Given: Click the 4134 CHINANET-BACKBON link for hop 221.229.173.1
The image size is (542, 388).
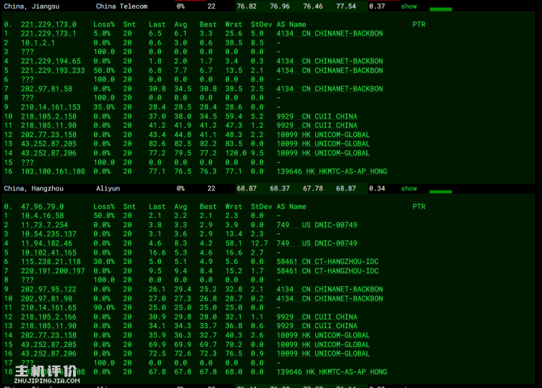Looking at the screenshot, I should 330,33.
